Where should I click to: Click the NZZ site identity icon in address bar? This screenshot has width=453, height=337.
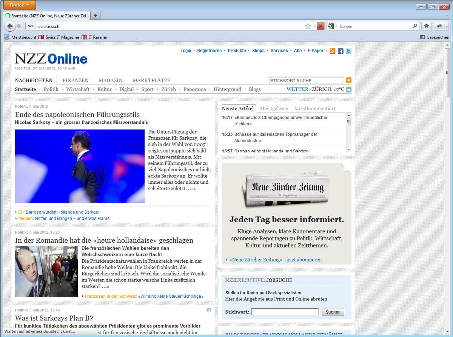coord(31,26)
